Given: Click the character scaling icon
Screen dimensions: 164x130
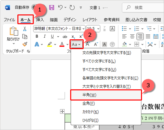Looking at the screenshot, I should 150,44.
